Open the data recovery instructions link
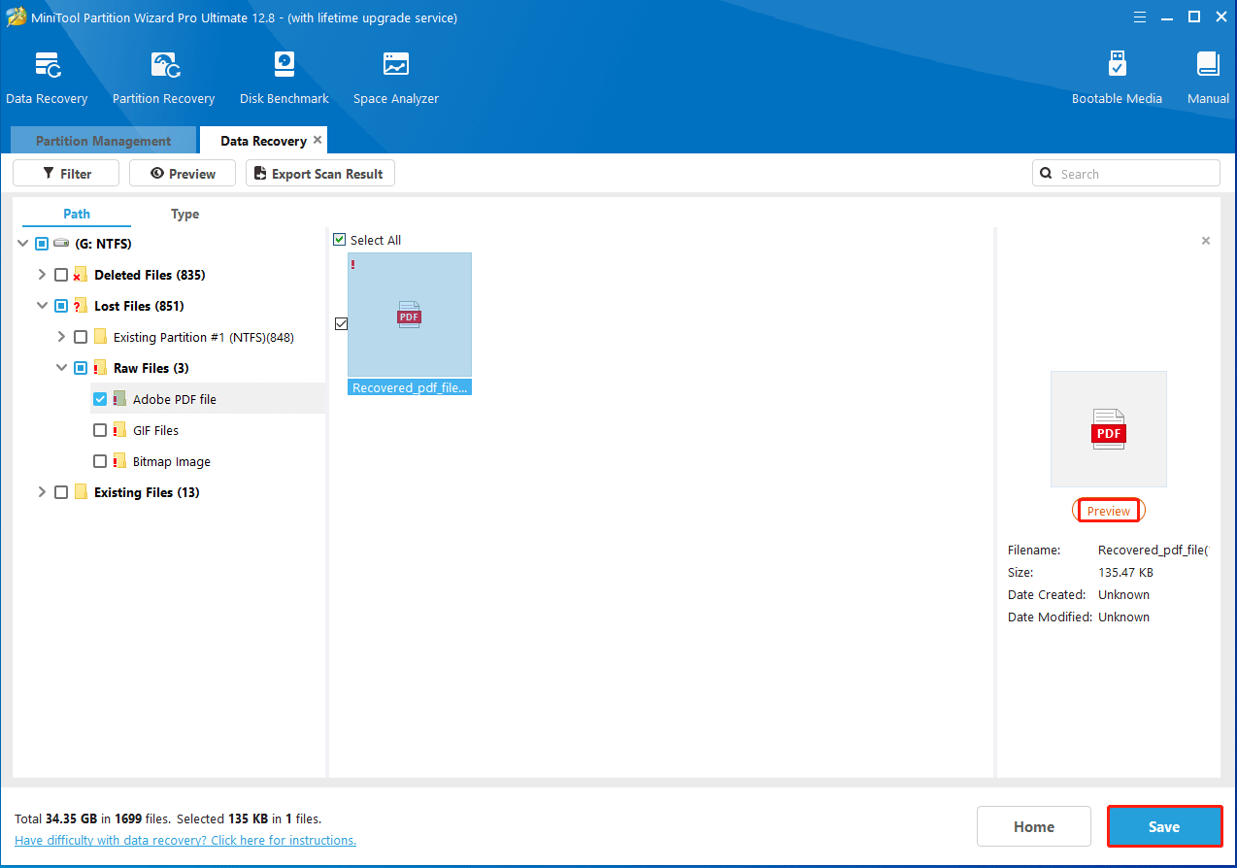1237x868 pixels. click(185, 840)
